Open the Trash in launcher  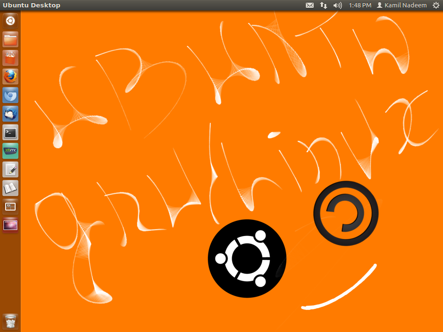[10, 322]
